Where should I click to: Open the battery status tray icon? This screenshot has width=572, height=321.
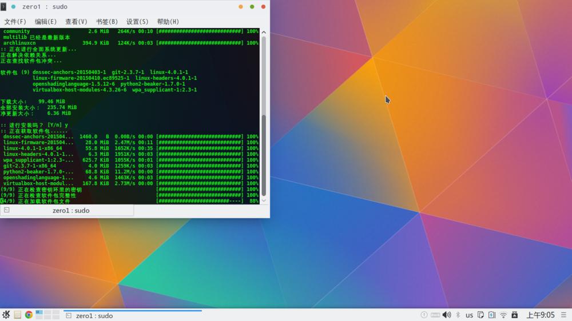point(492,315)
